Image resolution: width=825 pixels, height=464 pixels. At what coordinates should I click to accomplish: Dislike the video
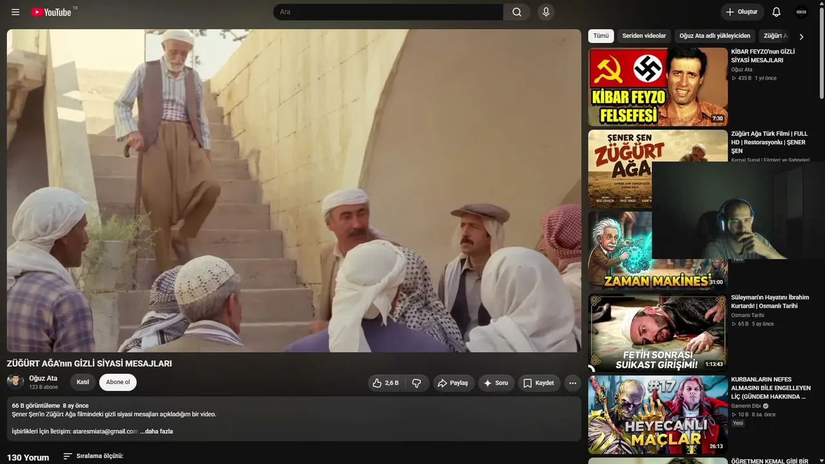pos(416,383)
